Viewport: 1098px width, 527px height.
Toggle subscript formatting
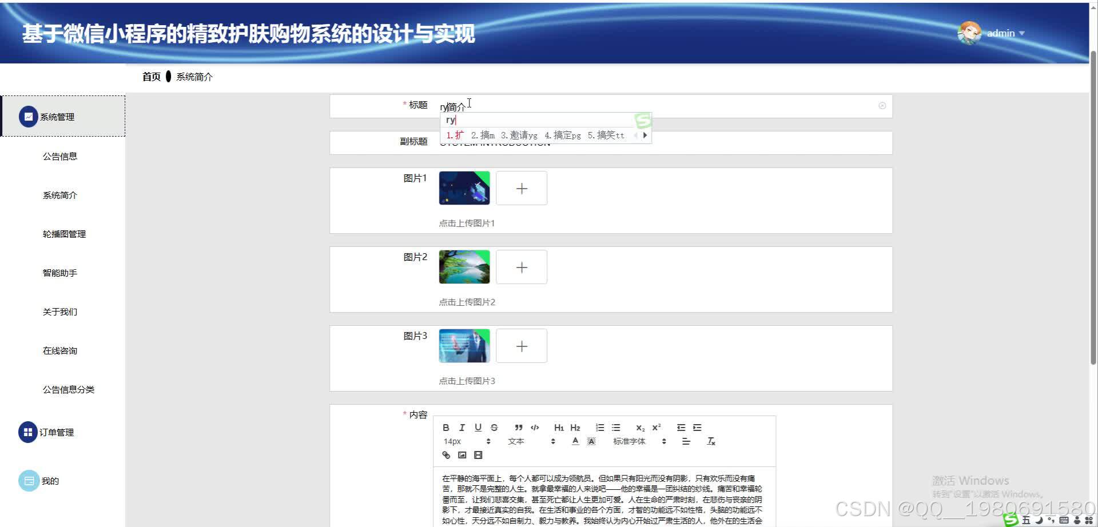coord(639,428)
